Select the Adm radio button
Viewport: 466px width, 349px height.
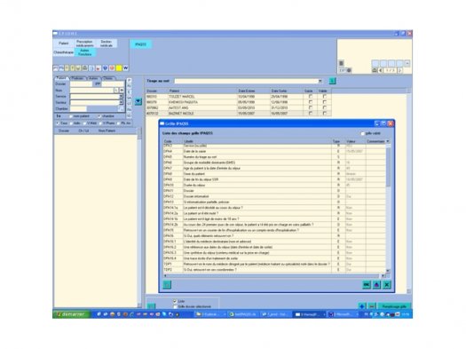(71, 123)
